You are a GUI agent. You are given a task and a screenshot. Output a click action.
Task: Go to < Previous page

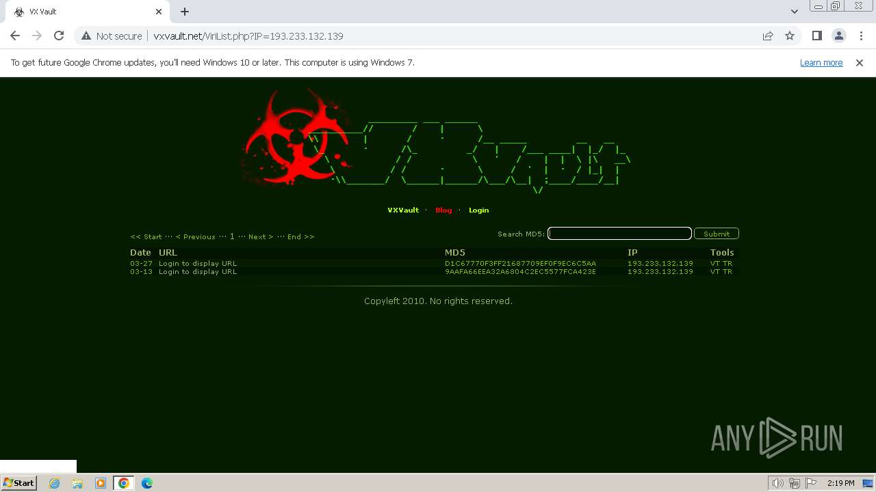(196, 237)
